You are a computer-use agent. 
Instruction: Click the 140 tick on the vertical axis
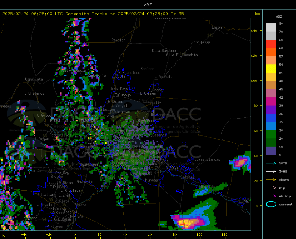point(254,31)
